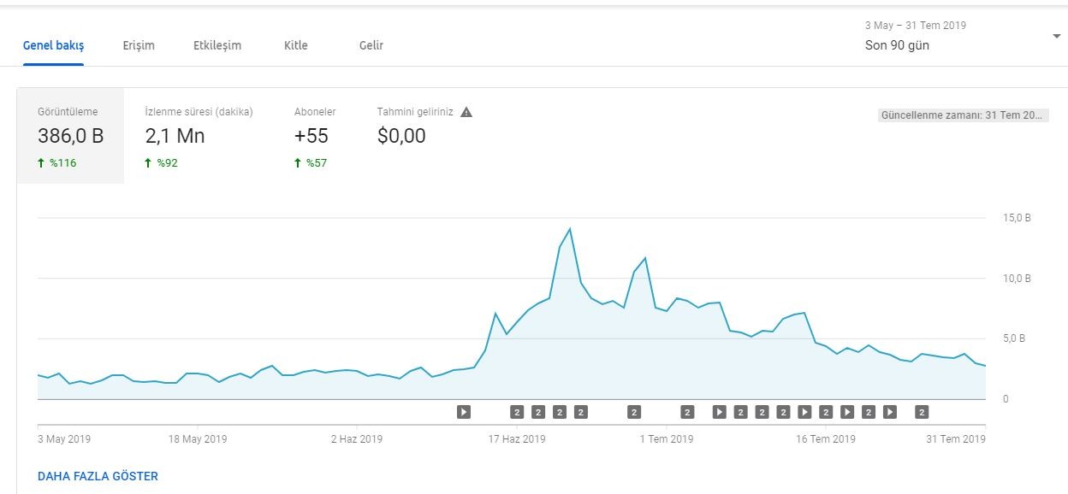
Task: Expand the date range dropdown arrow
Action: (1056, 36)
